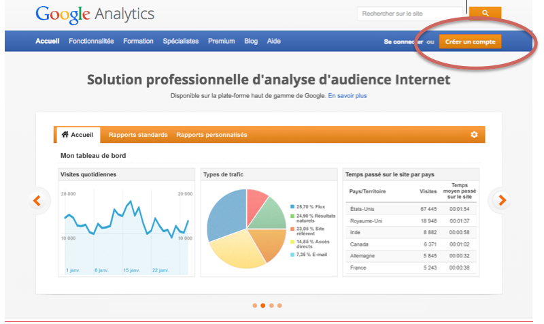Open the Fonctionnalités menu item
544x324 pixels.
pos(91,41)
